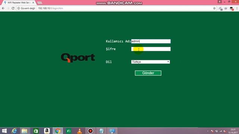Show hidden system tray icons

point(208,131)
